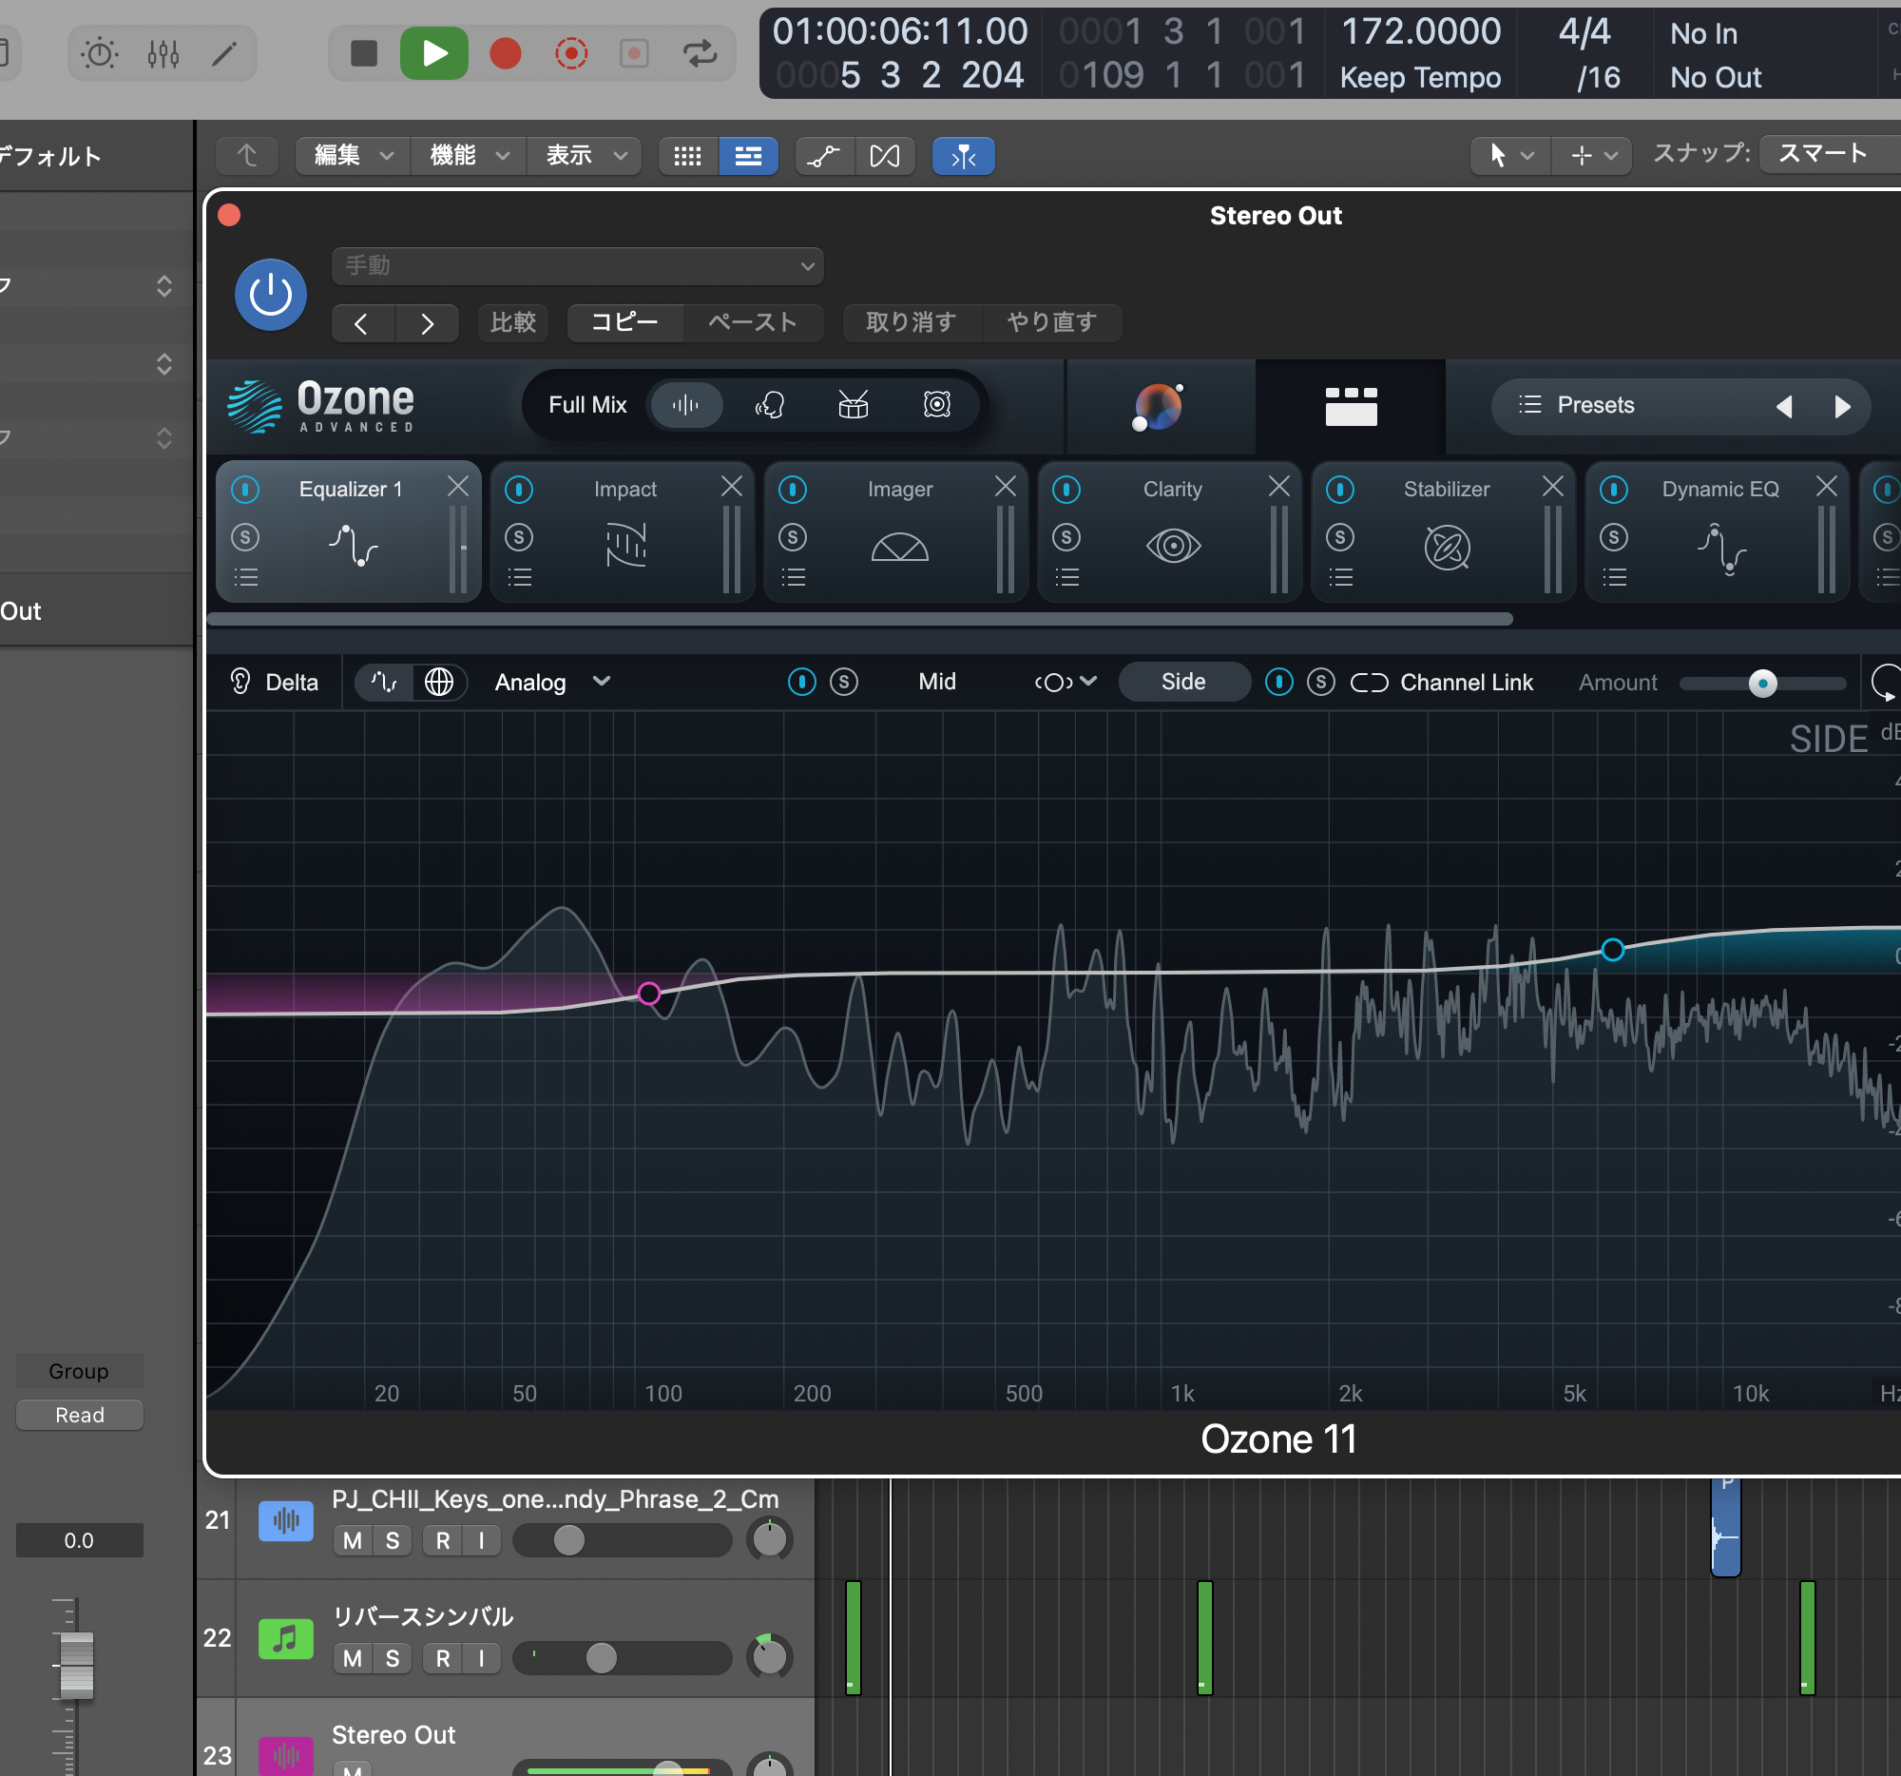Open the pointer tool dropdown

pos(1510,155)
